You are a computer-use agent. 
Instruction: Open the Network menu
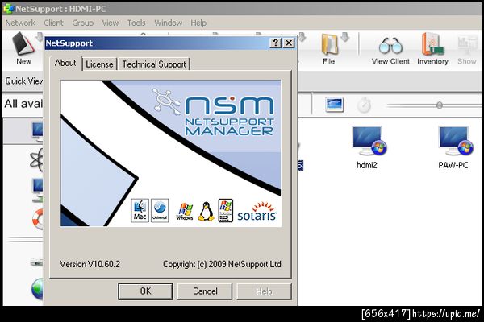click(20, 23)
